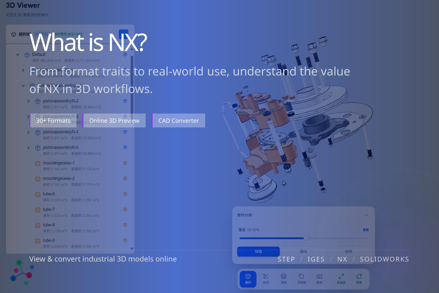Click the Y axis on orientation gizmo

coord(19,263)
